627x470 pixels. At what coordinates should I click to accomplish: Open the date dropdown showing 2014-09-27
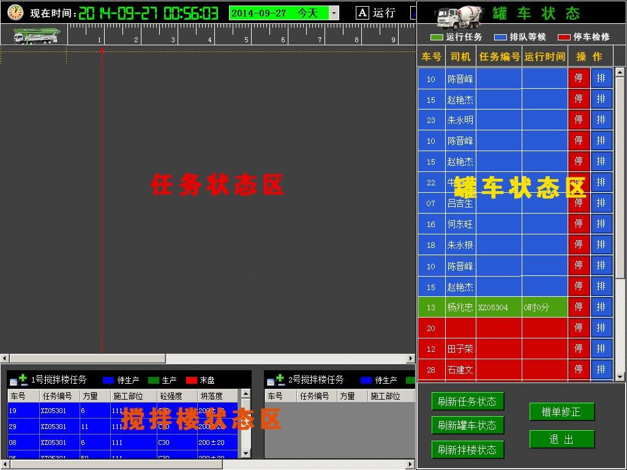(x=334, y=13)
